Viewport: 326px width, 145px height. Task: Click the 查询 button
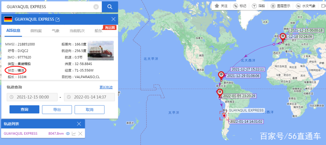click(24, 110)
